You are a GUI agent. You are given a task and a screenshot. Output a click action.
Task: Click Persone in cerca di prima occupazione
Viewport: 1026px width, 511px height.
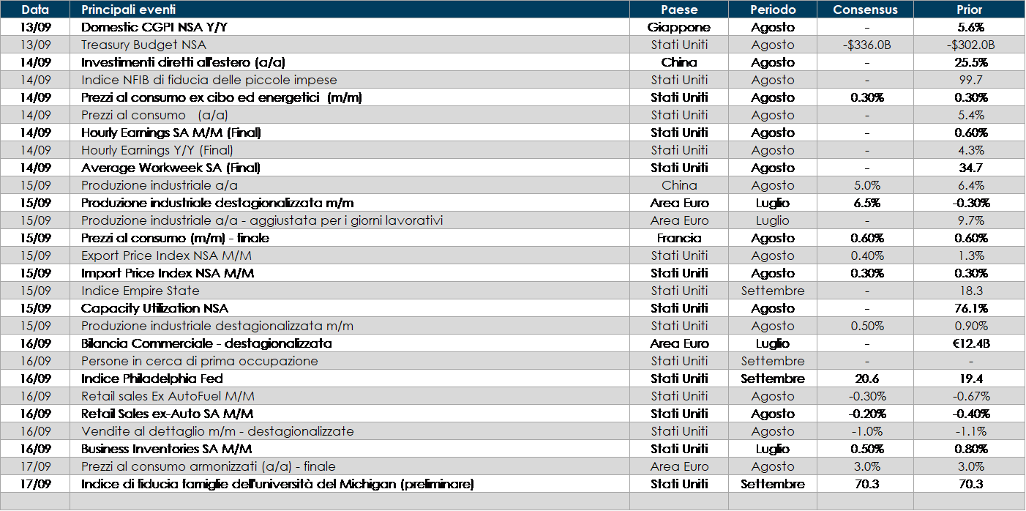[x=199, y=361]
